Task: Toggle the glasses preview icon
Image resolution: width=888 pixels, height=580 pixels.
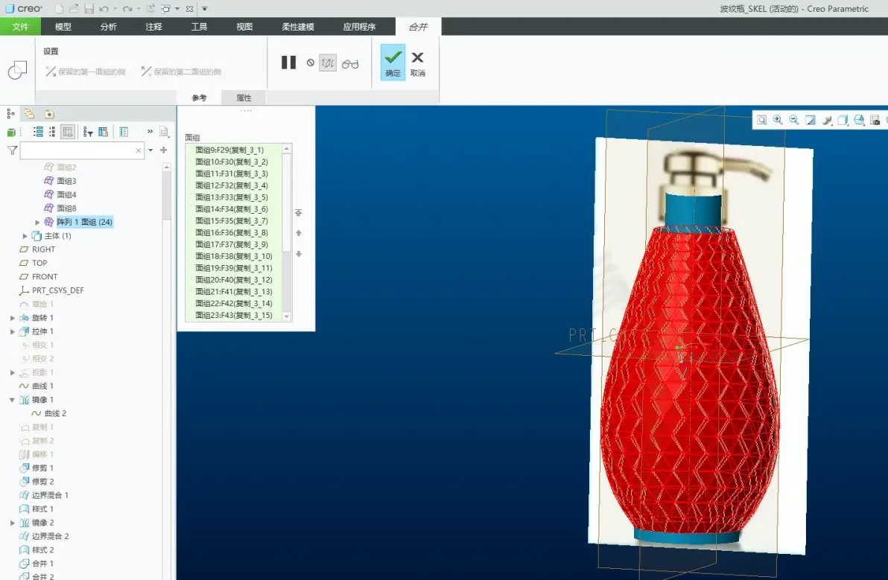Action: 350,63
